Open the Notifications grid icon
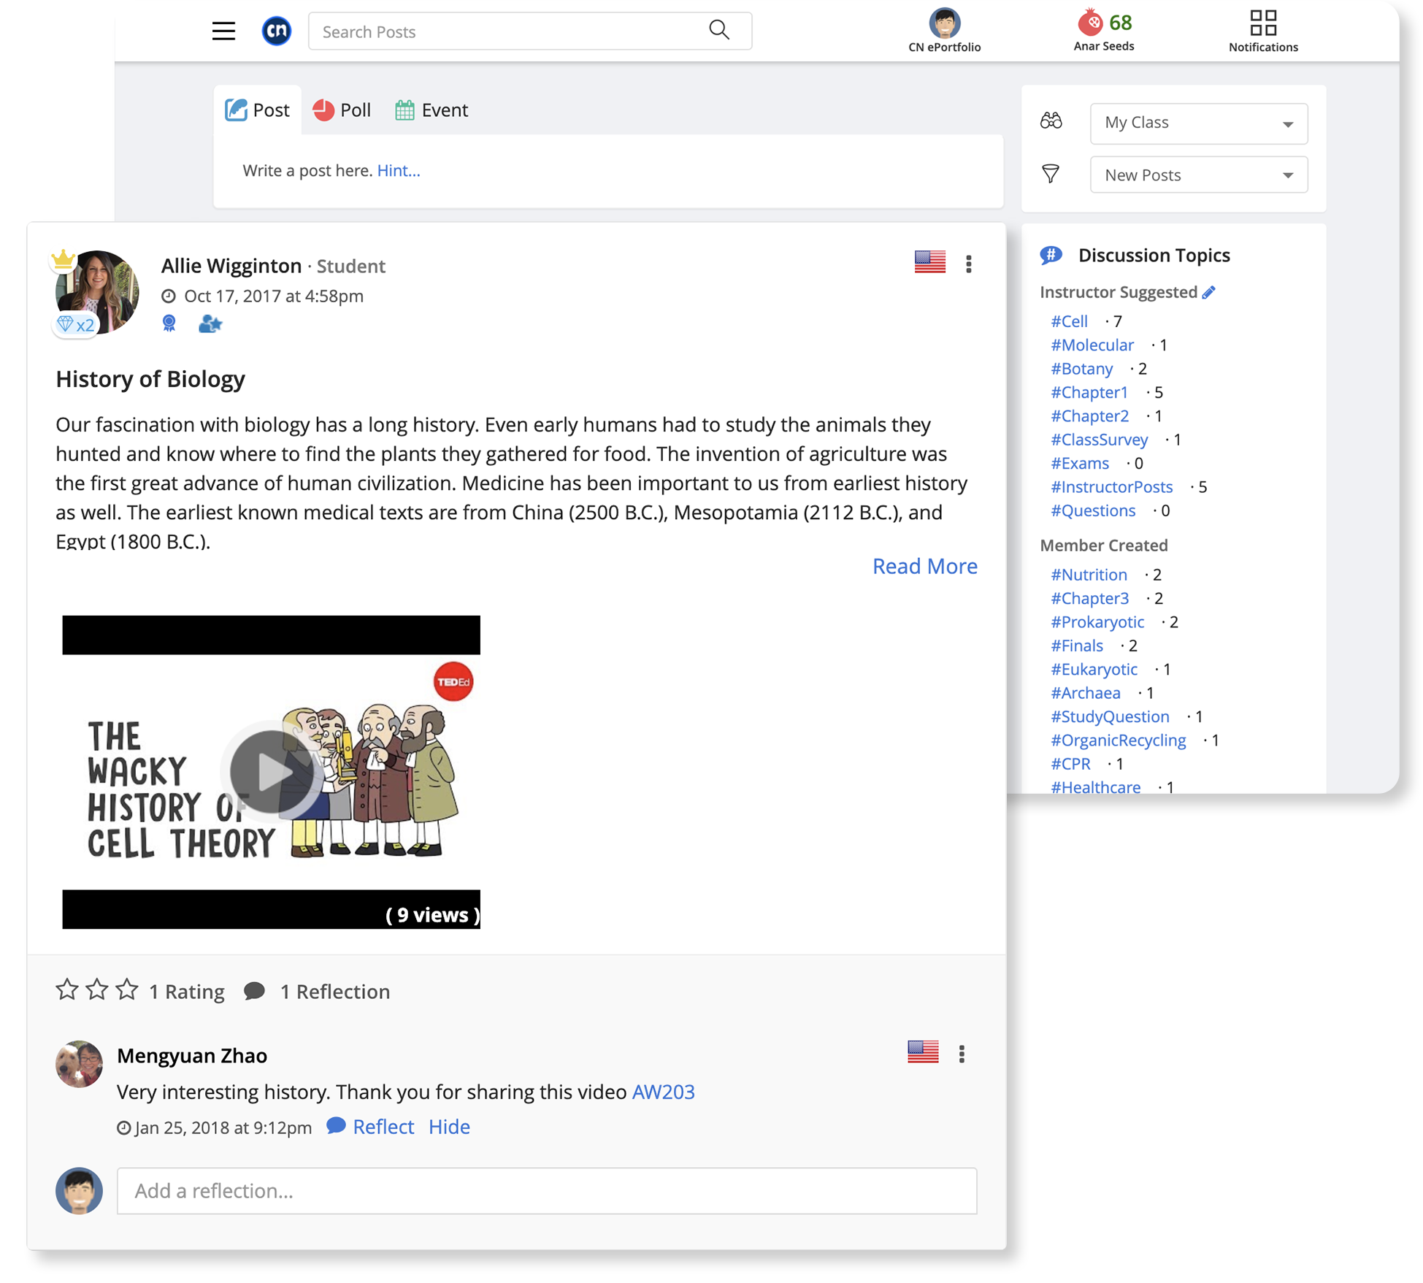1423x1283 pixels. (x=1262, y=23)
